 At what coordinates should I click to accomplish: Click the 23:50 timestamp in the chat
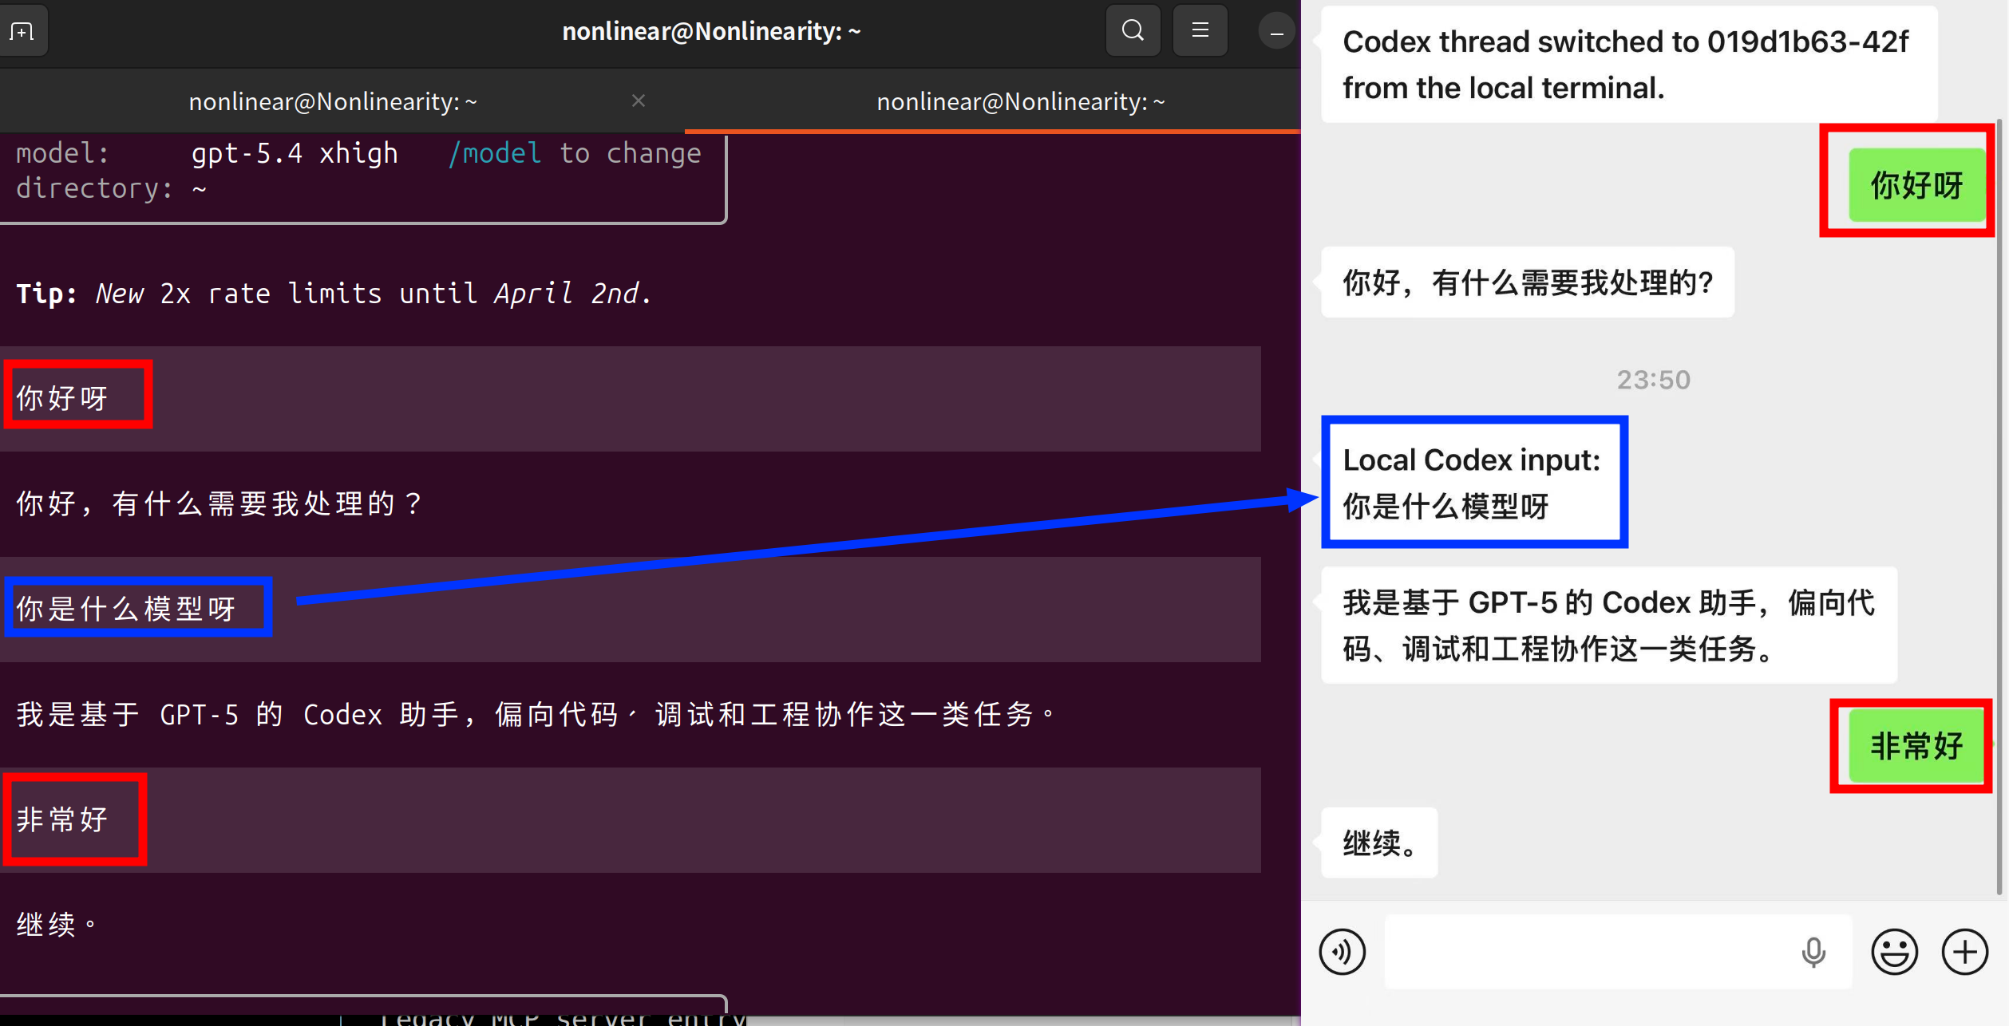click(1652, 379)
